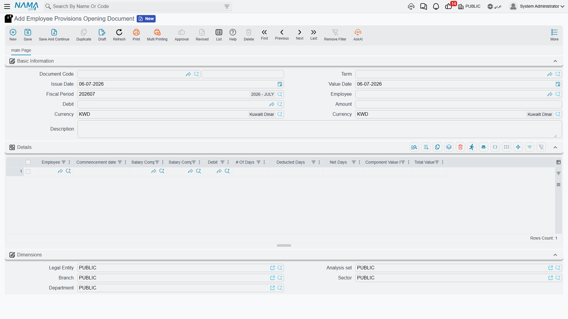
Task: Switch language to Arabic
Action: pyautogui.click(x=494, y=6)
